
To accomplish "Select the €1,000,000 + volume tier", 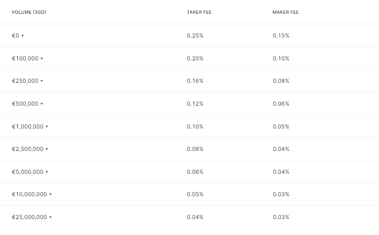I will tap(30, 127).
